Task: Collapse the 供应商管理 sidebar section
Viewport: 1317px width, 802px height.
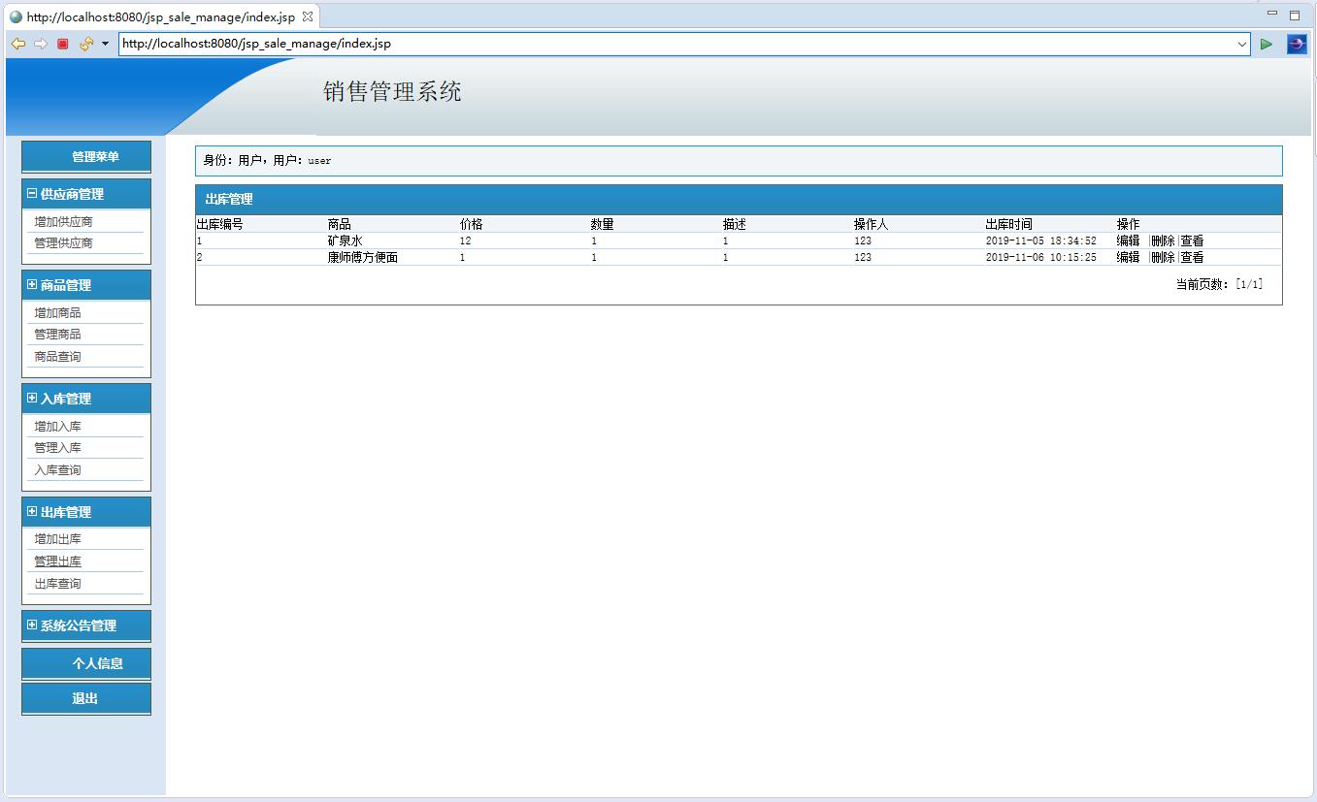Action: 30,193
